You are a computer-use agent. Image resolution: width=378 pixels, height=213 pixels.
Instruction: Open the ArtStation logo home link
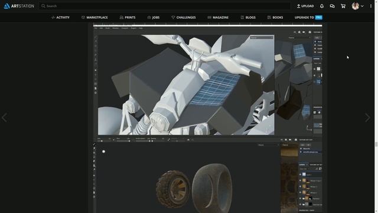(19, 6)
